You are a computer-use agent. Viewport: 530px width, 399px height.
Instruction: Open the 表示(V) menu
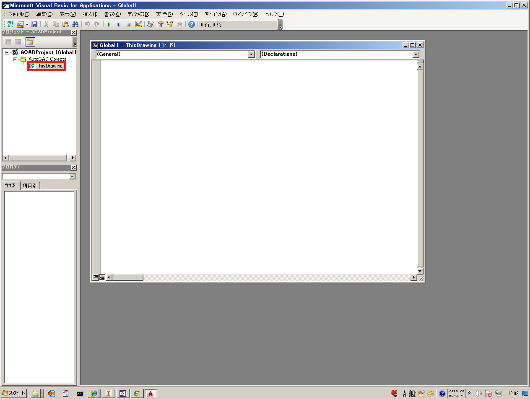point(68,14)
